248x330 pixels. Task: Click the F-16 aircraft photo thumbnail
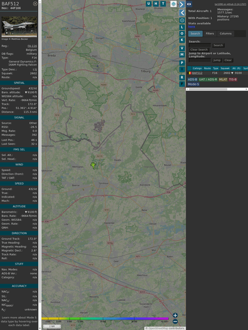click(x=19, y=27)
